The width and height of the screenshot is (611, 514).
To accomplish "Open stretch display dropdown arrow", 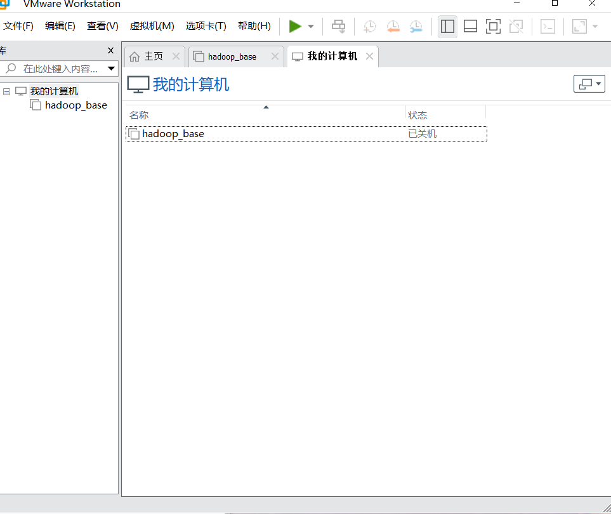I will tap(595, 27).
